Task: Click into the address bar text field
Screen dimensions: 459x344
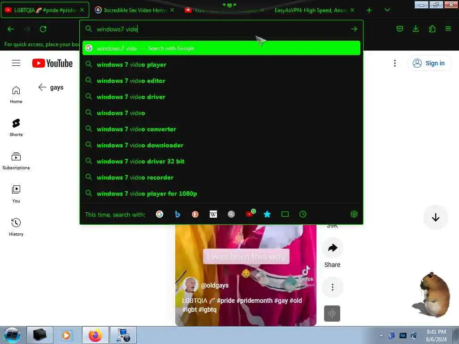Action: coord(221,29)
